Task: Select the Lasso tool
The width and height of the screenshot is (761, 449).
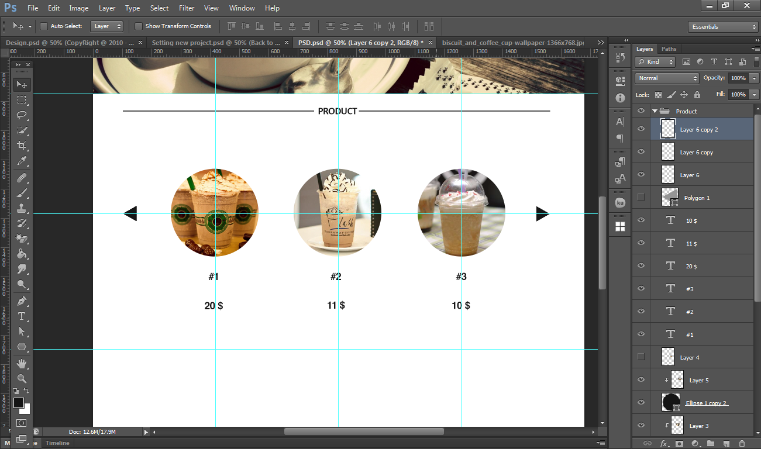Action: coord(22,115)
